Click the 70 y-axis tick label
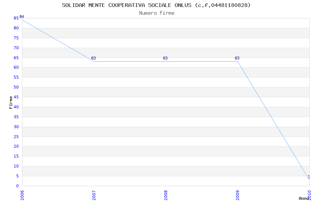313x202 pixels. 16,48
